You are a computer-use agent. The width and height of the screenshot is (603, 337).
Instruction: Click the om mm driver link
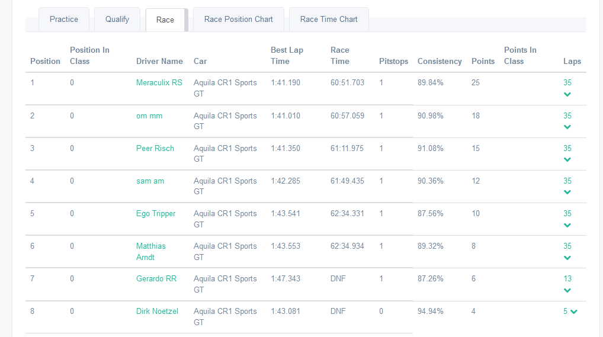click(149, 115)
